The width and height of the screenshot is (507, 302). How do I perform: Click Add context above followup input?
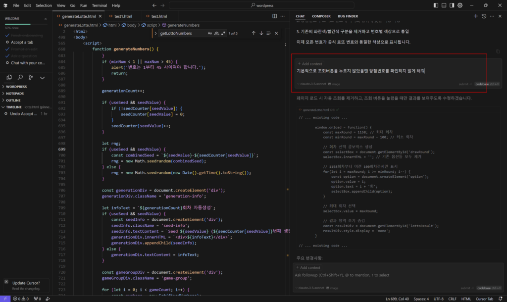(308, 267)
